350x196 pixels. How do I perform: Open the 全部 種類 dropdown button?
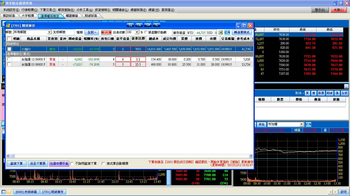point(92,32)
